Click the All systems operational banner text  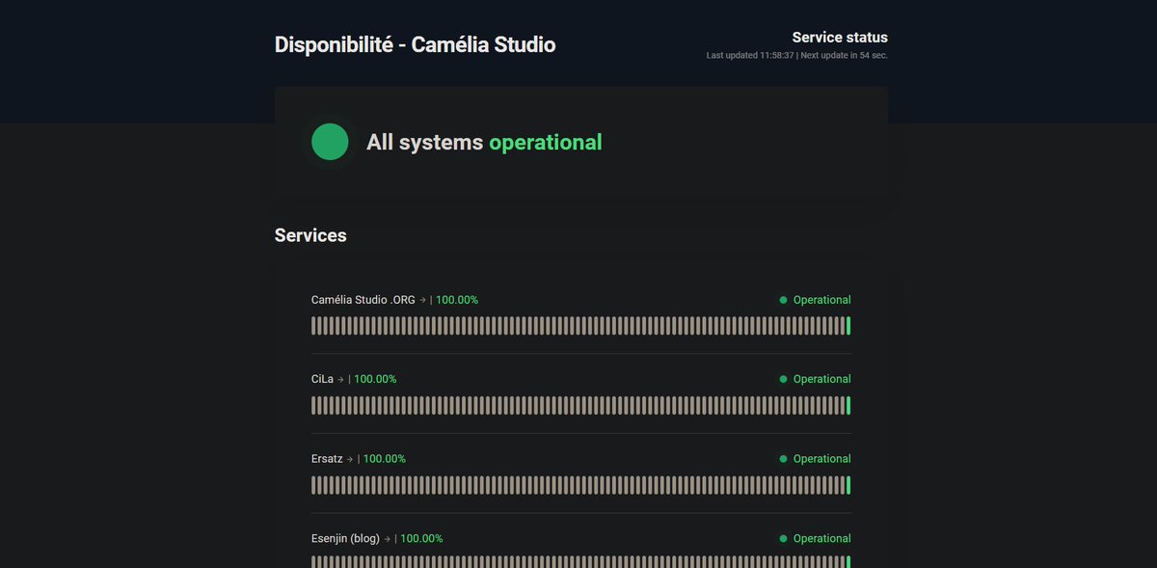(x=484, y=142)
